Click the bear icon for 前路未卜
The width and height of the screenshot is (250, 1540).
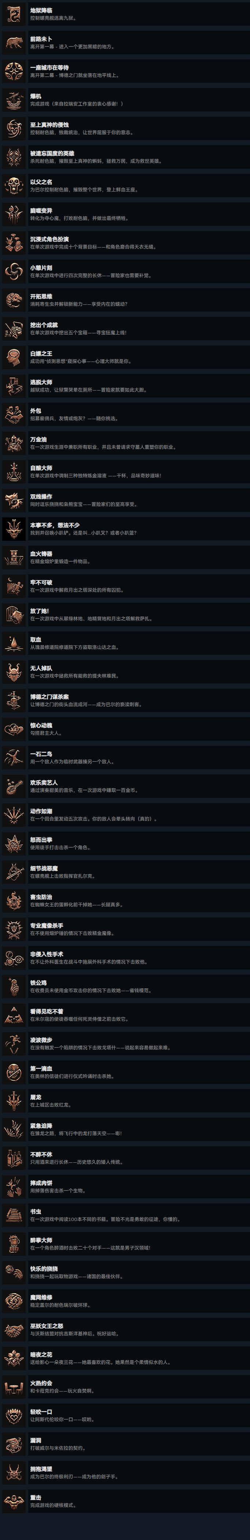pos(14,43)
